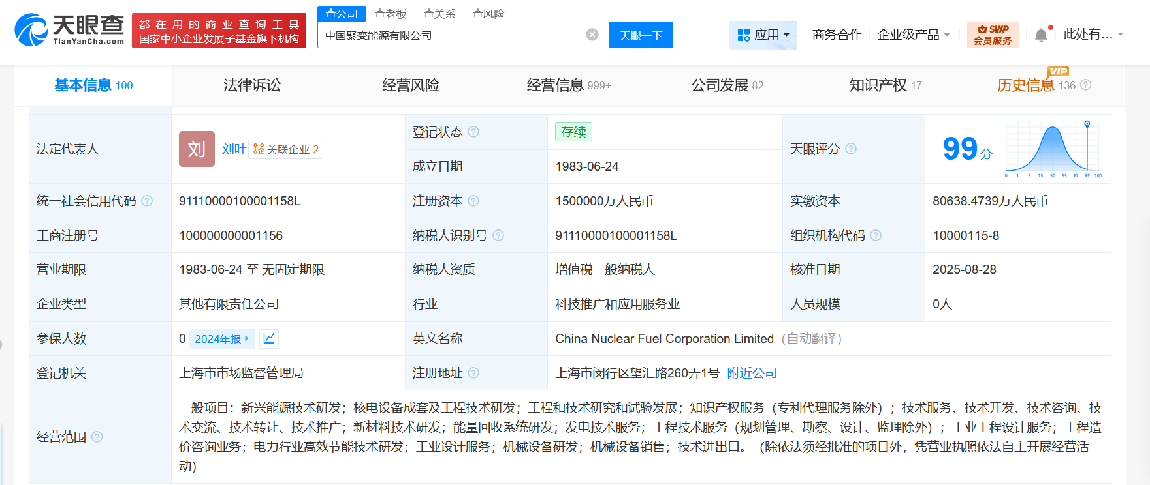Screen dimensions: 1150x485
Task: Expand the 企业级产品 dropdown
Action: 913,35
